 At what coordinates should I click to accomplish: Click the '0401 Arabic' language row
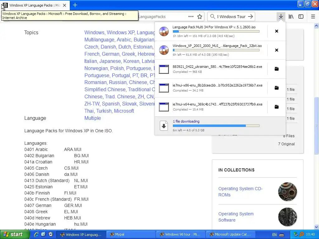[x=53, y=150]
